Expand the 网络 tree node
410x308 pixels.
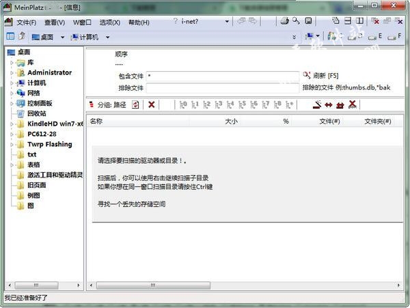[12, 94]
